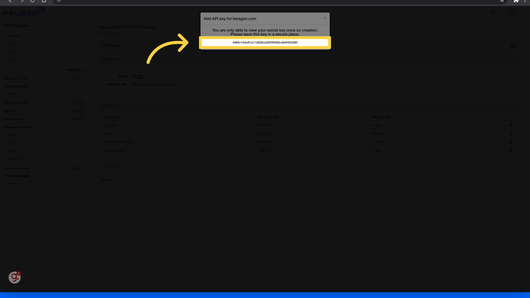Open Referrals in the sidebar
This screenshot has width=530, height=298.
pyautogui.click(x=13, y=60)
